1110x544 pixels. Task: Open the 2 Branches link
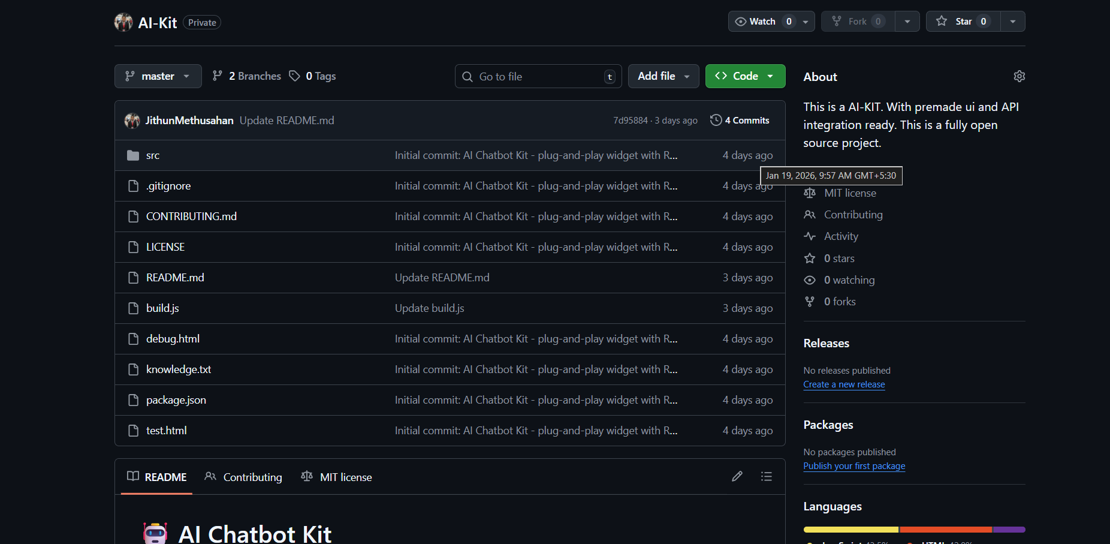click(x=247, y=76)
